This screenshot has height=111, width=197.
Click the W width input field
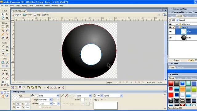pyautogui.click(x=18, y=104)
